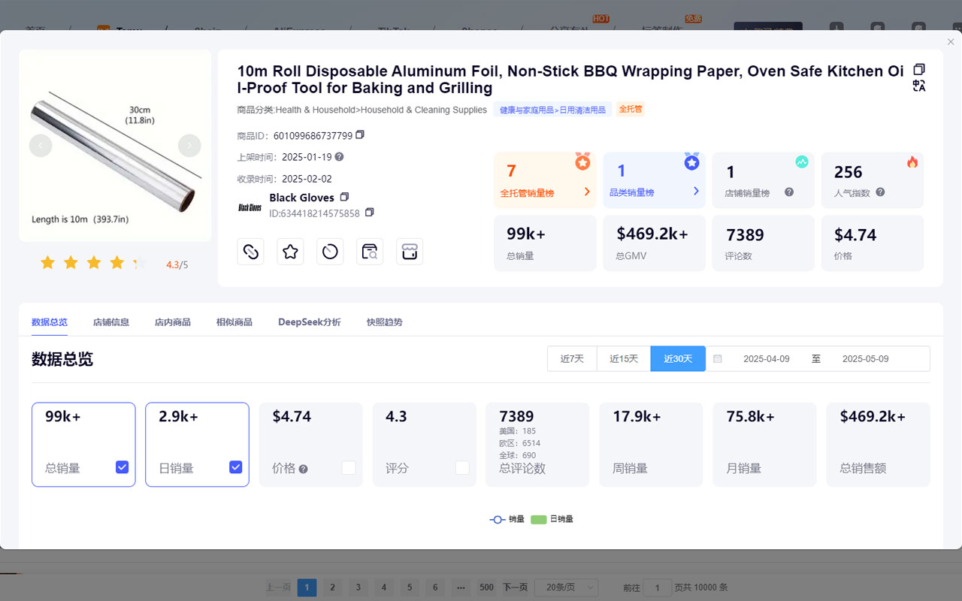
Task: Click the 前往 page number input field
Action: coord(657,587)
